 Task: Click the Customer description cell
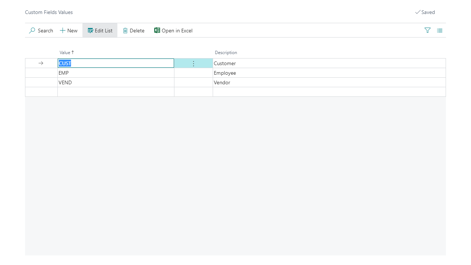[x=329, y=63]
